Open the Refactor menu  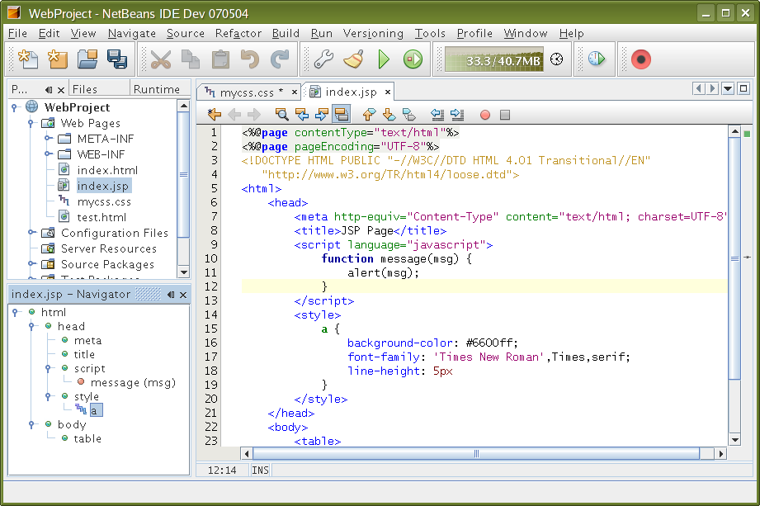[238, 33]
